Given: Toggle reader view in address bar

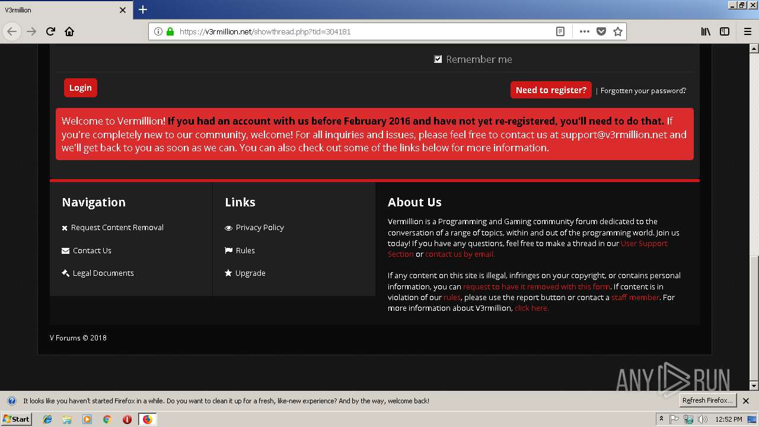Looking at the screenshot, I should pyautogui.click(x=560, y=31).
